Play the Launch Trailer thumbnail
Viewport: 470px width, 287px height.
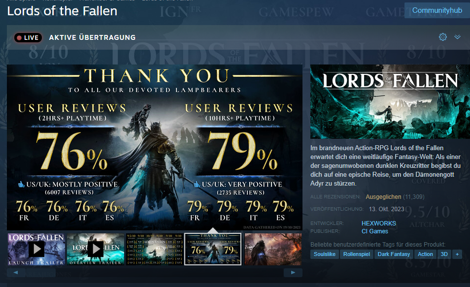(36, 249)
